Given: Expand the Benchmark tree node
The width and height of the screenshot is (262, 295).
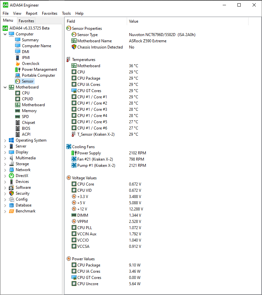Looking at the screenshot, I should 5,211.
